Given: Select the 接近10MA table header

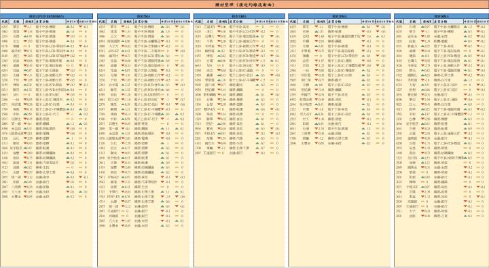Looking at the screenshot, I should point(239,16).
